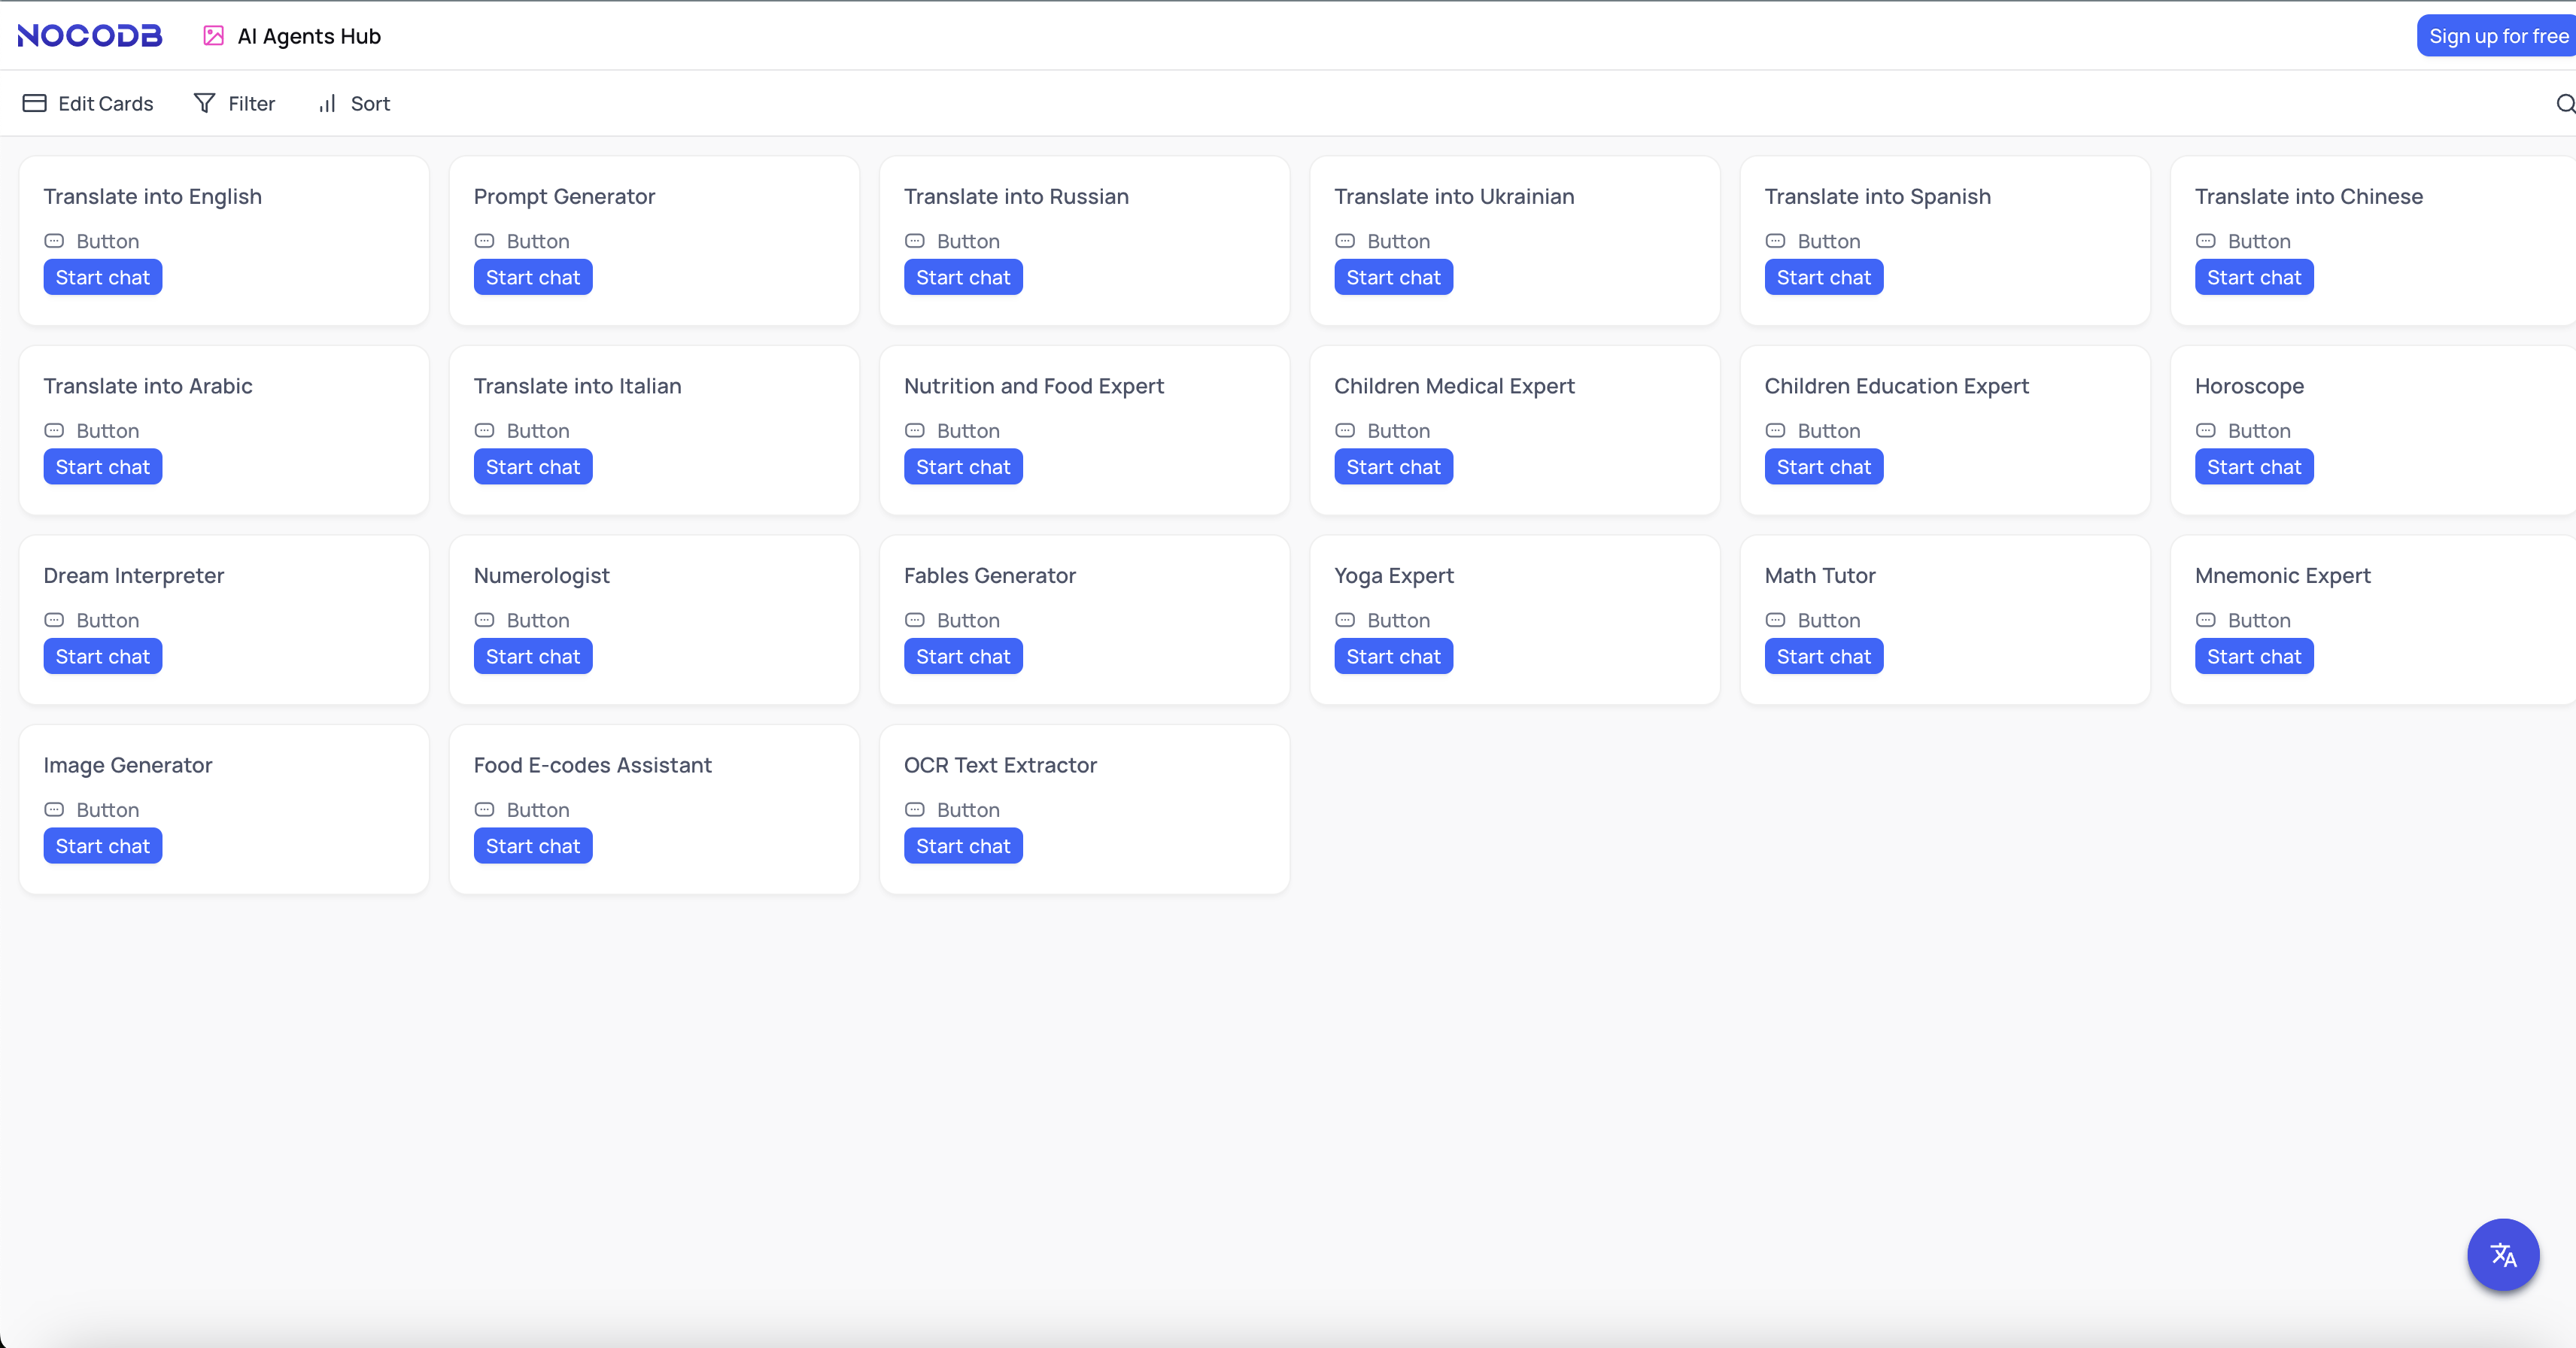The height and width of the screenshot is (1348, 2576).
Task: Open the Edit Cards menu
Action: [x=105, y=104]
